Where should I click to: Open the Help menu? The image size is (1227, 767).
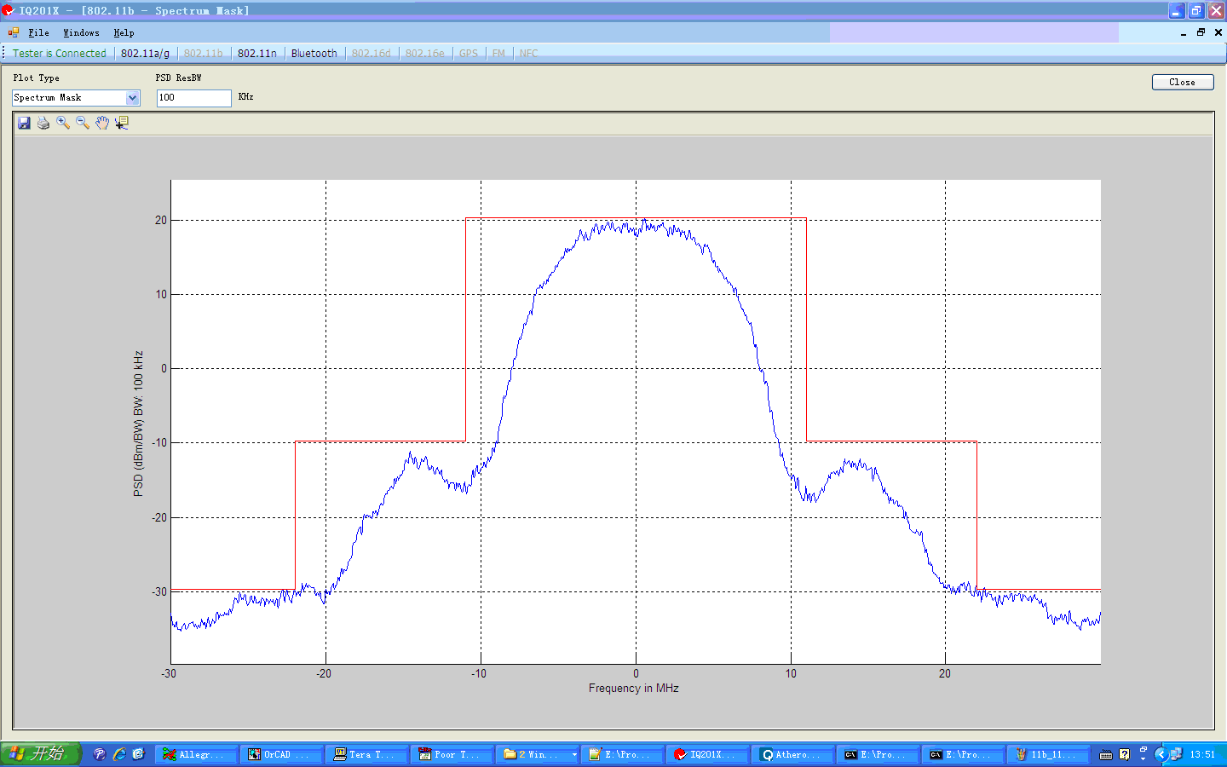(124, 32)
